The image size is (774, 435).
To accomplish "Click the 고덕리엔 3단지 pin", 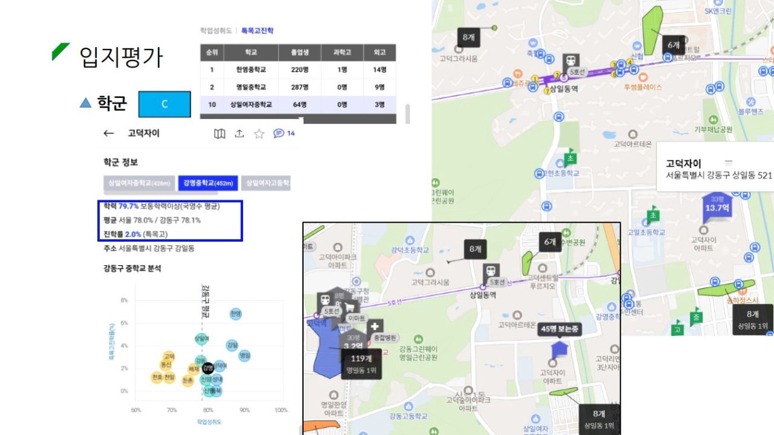I will 614,349.
